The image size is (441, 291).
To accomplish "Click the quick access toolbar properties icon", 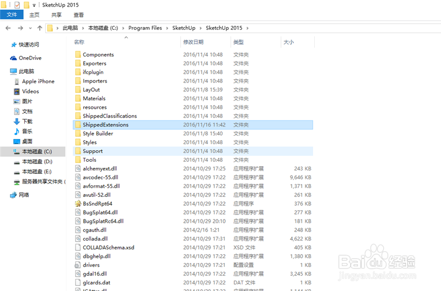I will (x=17, y=5).
